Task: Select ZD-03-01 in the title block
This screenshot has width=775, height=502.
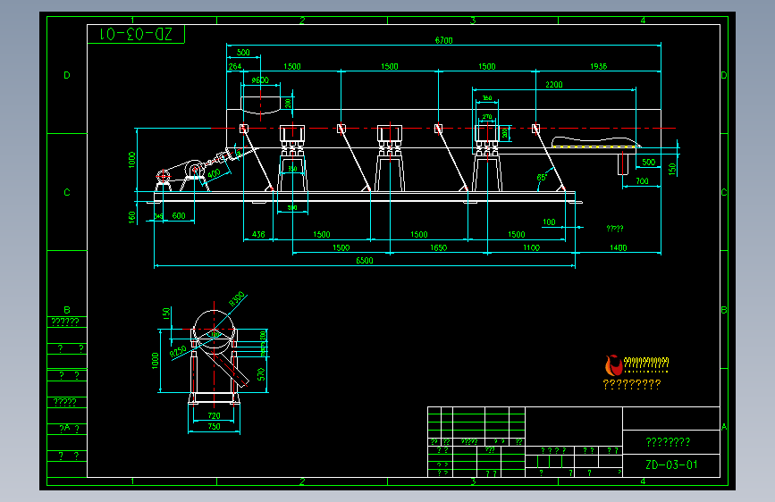Action: click(671, 464)
